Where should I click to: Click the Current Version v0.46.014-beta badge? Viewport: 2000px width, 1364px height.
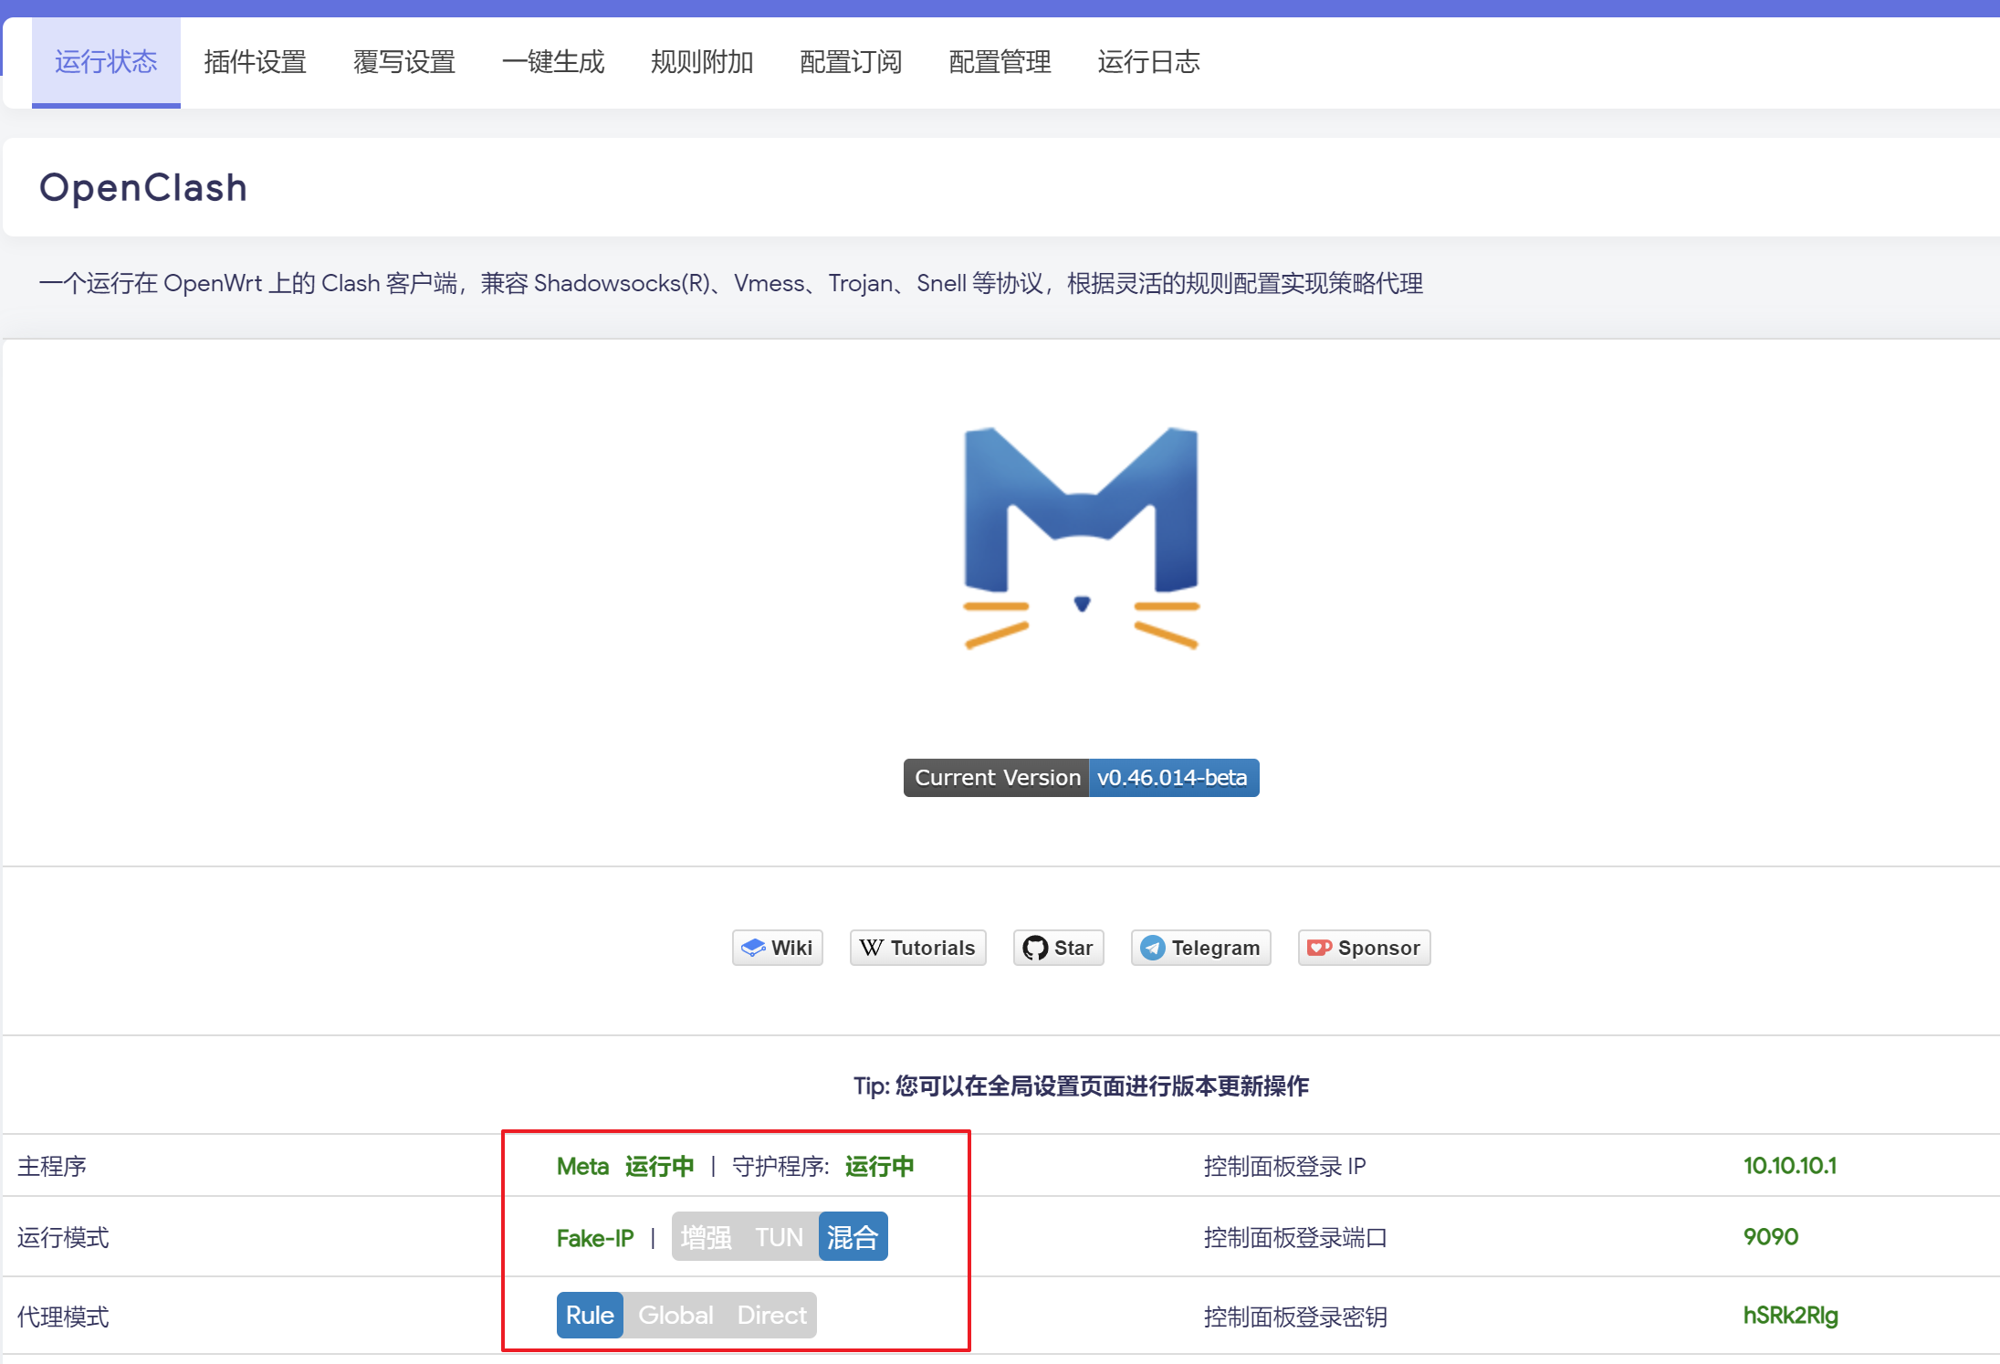point(1082,778)
